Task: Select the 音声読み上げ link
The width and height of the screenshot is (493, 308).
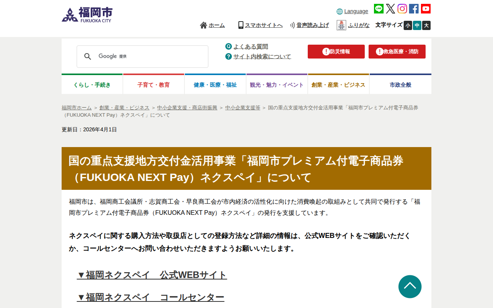Action: [x=313, y=25]
